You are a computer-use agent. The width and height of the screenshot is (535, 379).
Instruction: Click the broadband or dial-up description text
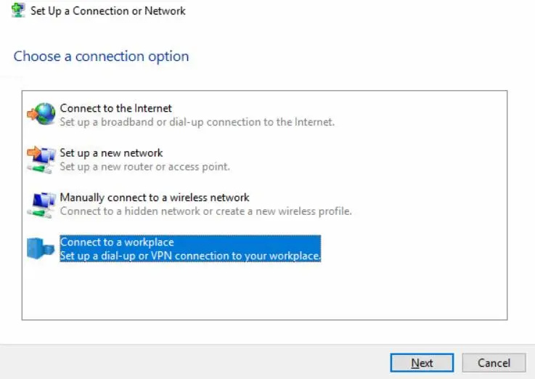(x=197, y=122)
